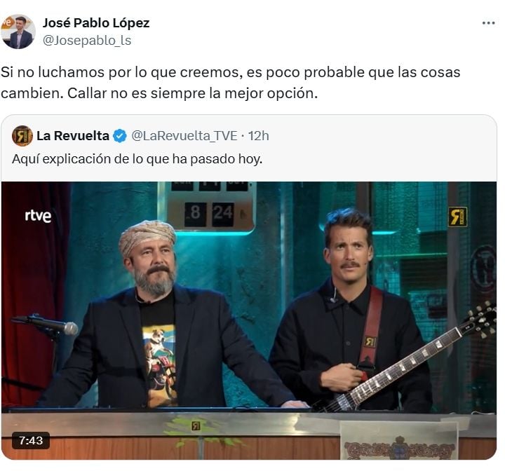
Task: Click the José Pablo López display name
Action: [x=96, y=23]
